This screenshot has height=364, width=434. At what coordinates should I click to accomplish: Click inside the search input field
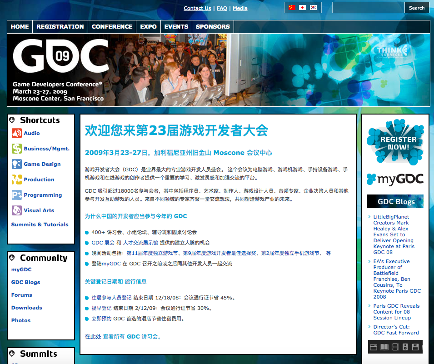(368, 7)
